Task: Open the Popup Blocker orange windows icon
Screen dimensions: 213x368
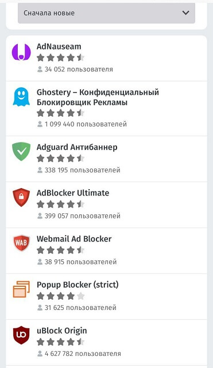Action: (21, 289)
